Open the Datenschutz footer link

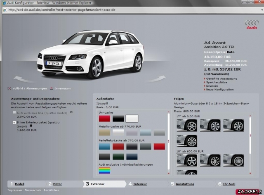[33, 190]
